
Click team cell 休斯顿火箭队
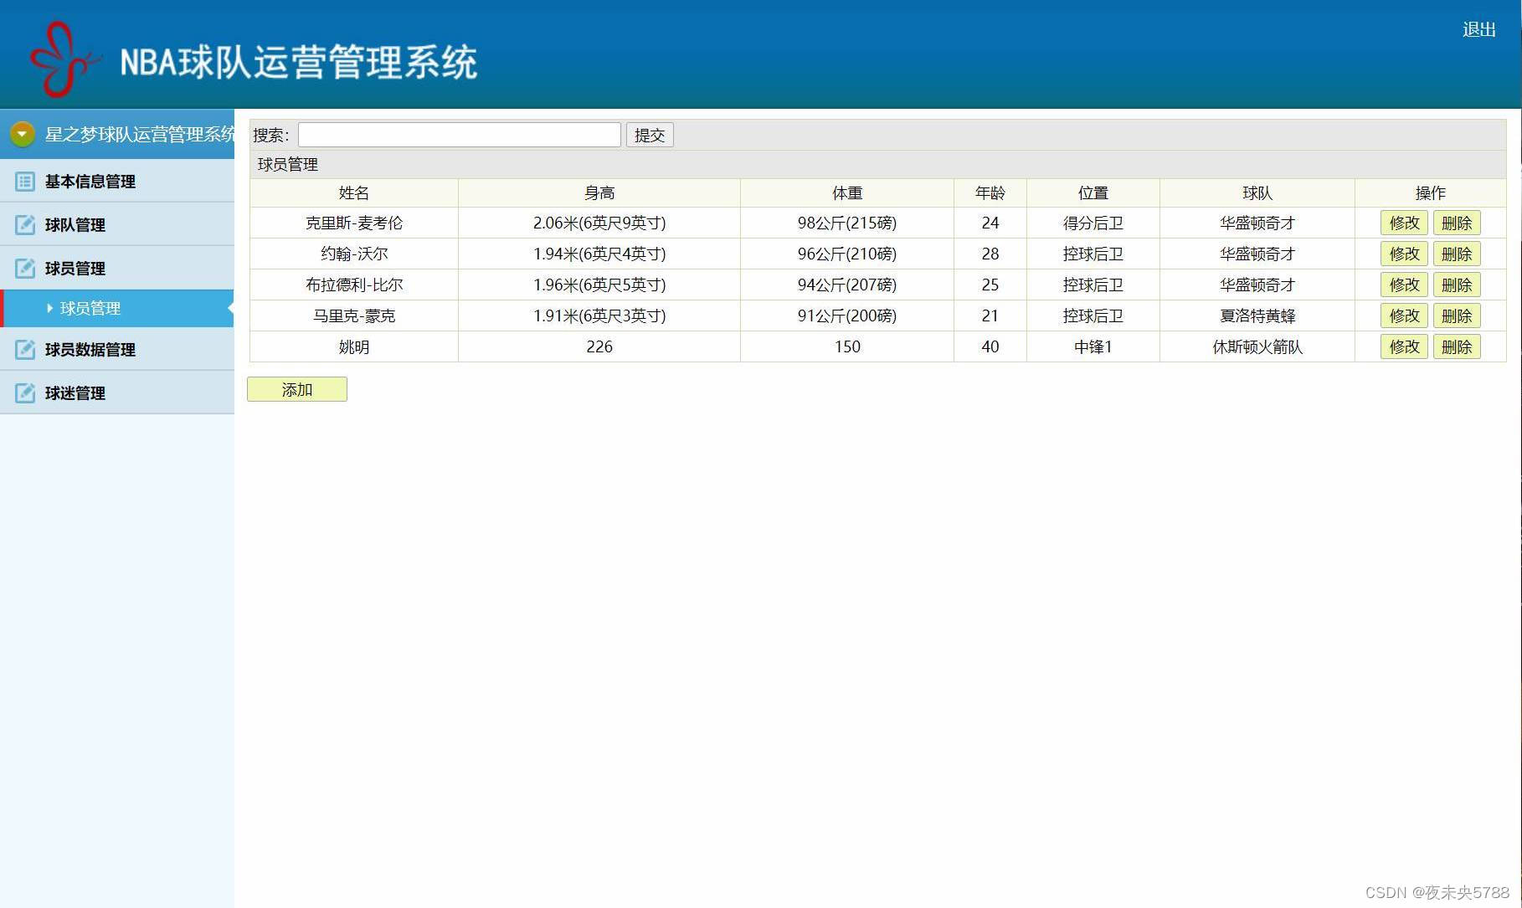[x=1257, y=347]
